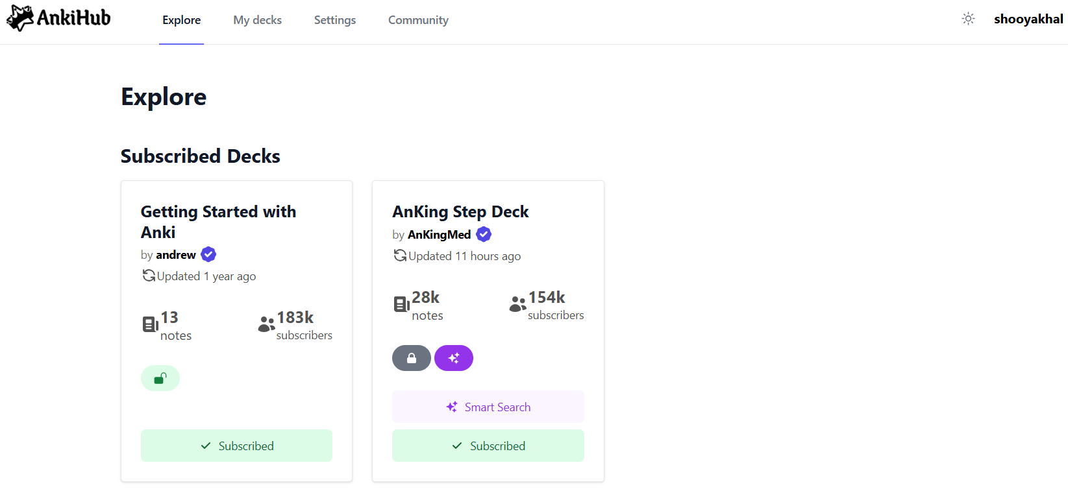Click the green unlocked badge icon
Image resolution: width=1068 pixels, height=502 pixels.
tap(160, 378)
